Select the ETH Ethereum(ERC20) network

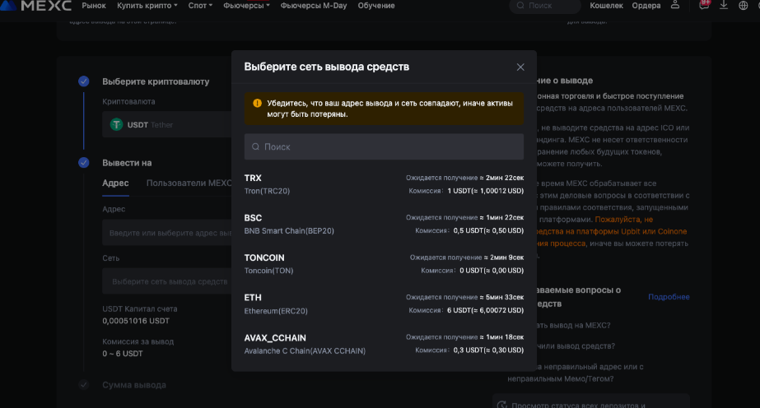pyautogui.click(x=384, y=304)
